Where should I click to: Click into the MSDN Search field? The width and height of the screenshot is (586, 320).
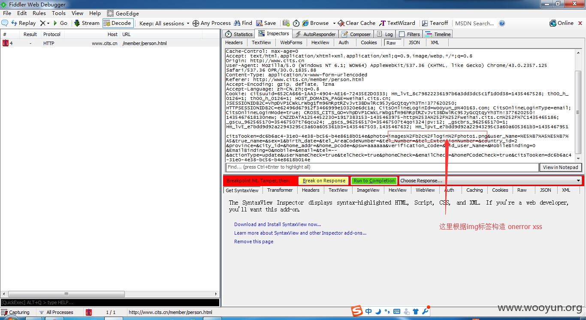(474, 24)
